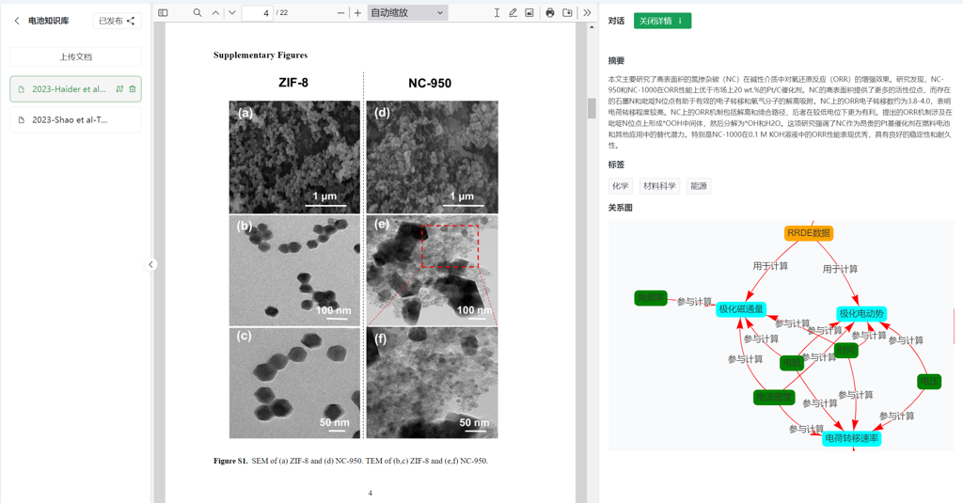Screen dimensions: 963x503
Task: Go to previous PDF page
Action: (215, 12)
